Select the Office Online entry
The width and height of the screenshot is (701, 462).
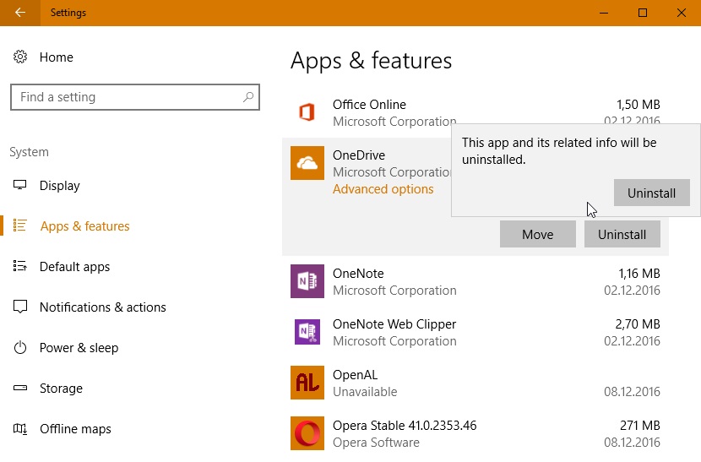pyautogui.click(x=475, y=112)
